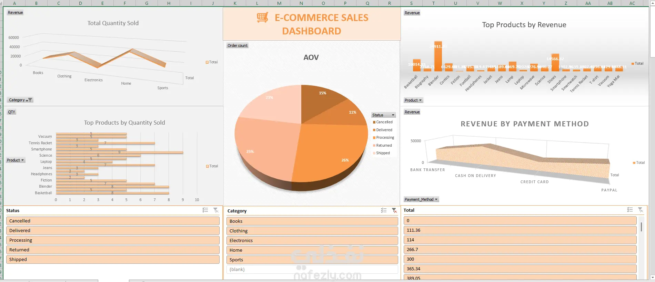Viewport: 655px width, 282px height.
Task: Click the Processing legend color swatch
Action: click(374, 138)
